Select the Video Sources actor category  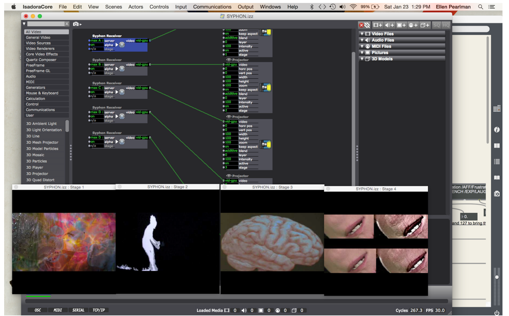click(x=47, y=43)
